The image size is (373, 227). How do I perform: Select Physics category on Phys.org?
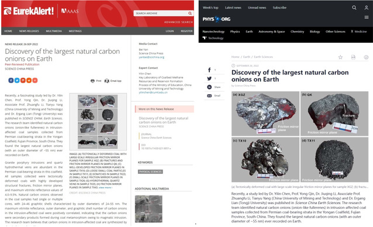point(235,32)
